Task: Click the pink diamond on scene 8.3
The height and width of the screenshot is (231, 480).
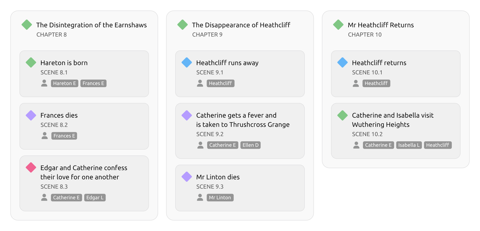Action: [x=31, y=168]
